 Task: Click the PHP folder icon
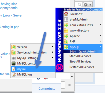pyautogui.click(x=66, y=41)
